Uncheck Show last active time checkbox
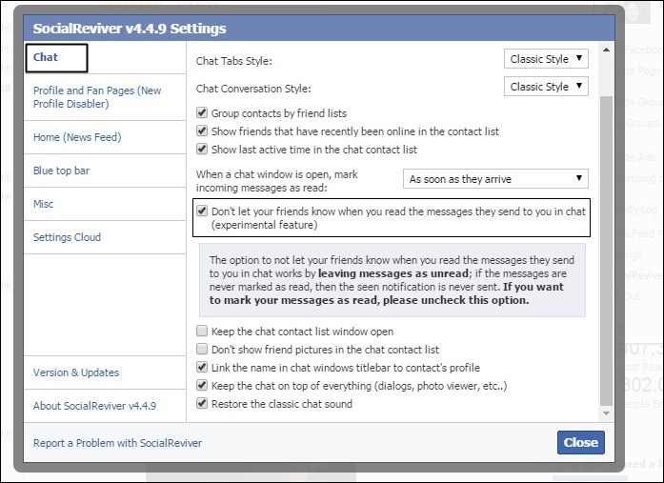This screenshot has height=483, width=664. pyautogui.click(x=202, y=150)
